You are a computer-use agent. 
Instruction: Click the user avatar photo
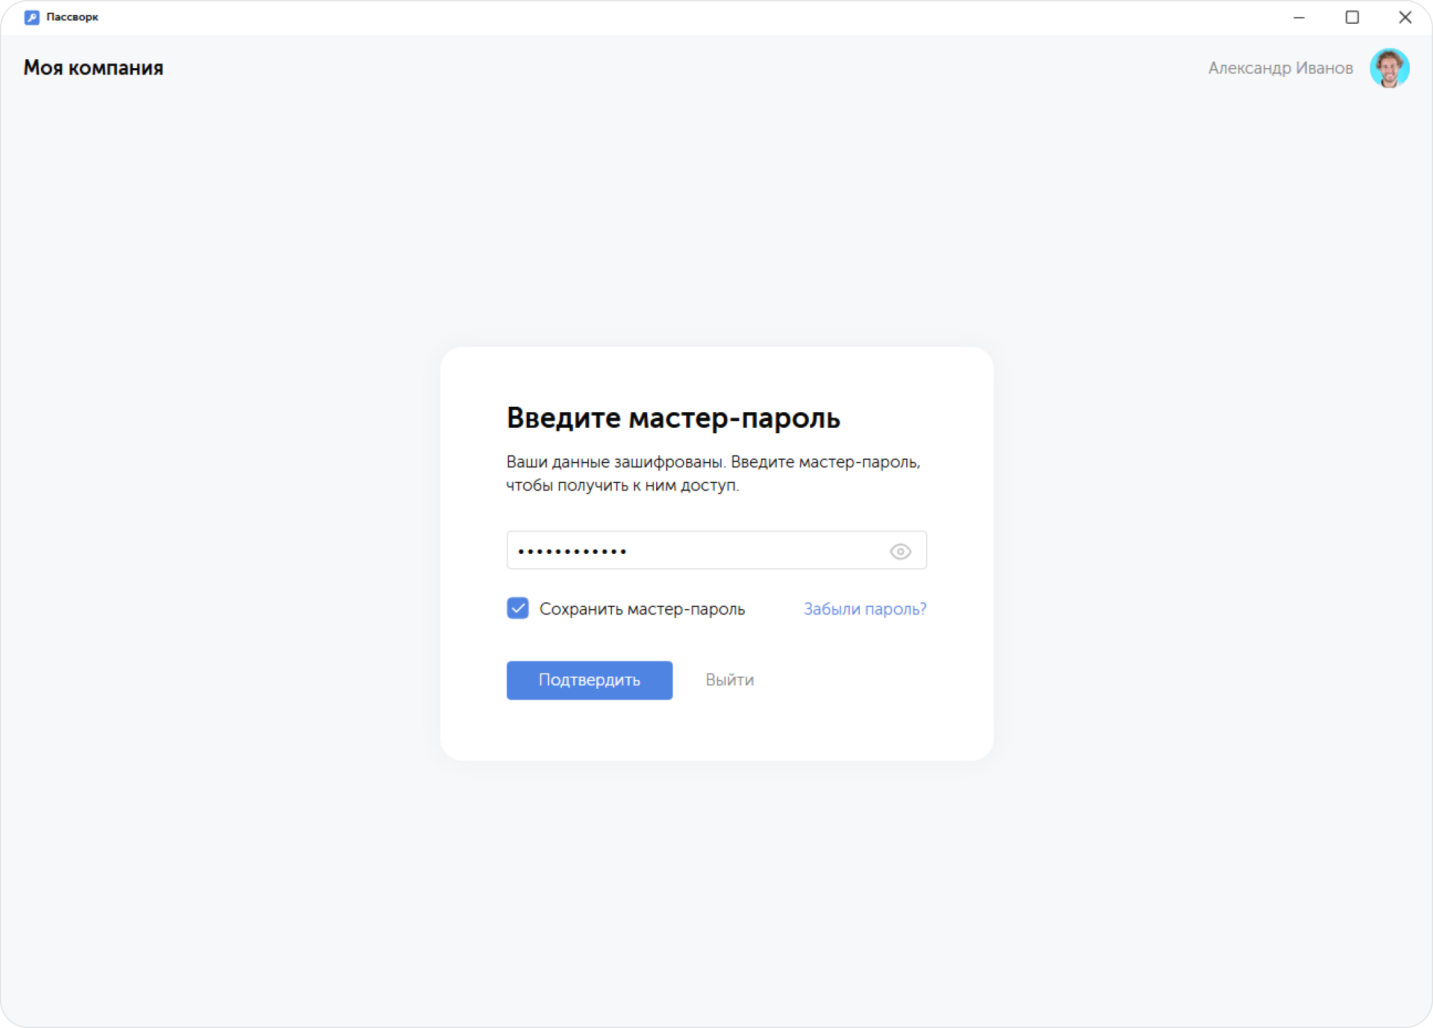click(x=1389, y=68)
